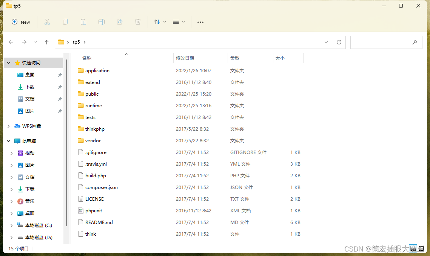Viewport: 430px width, 256px height.
Task: Click the Copy icon in the toolbar
Action: point(65,22)
